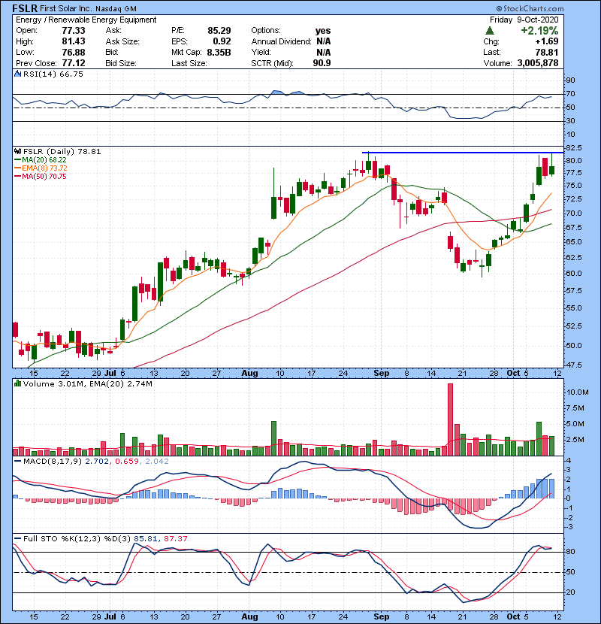Click the tallest red volume bar in September
The width and height of the screenshot is (601, 624).
coord(450,420)
